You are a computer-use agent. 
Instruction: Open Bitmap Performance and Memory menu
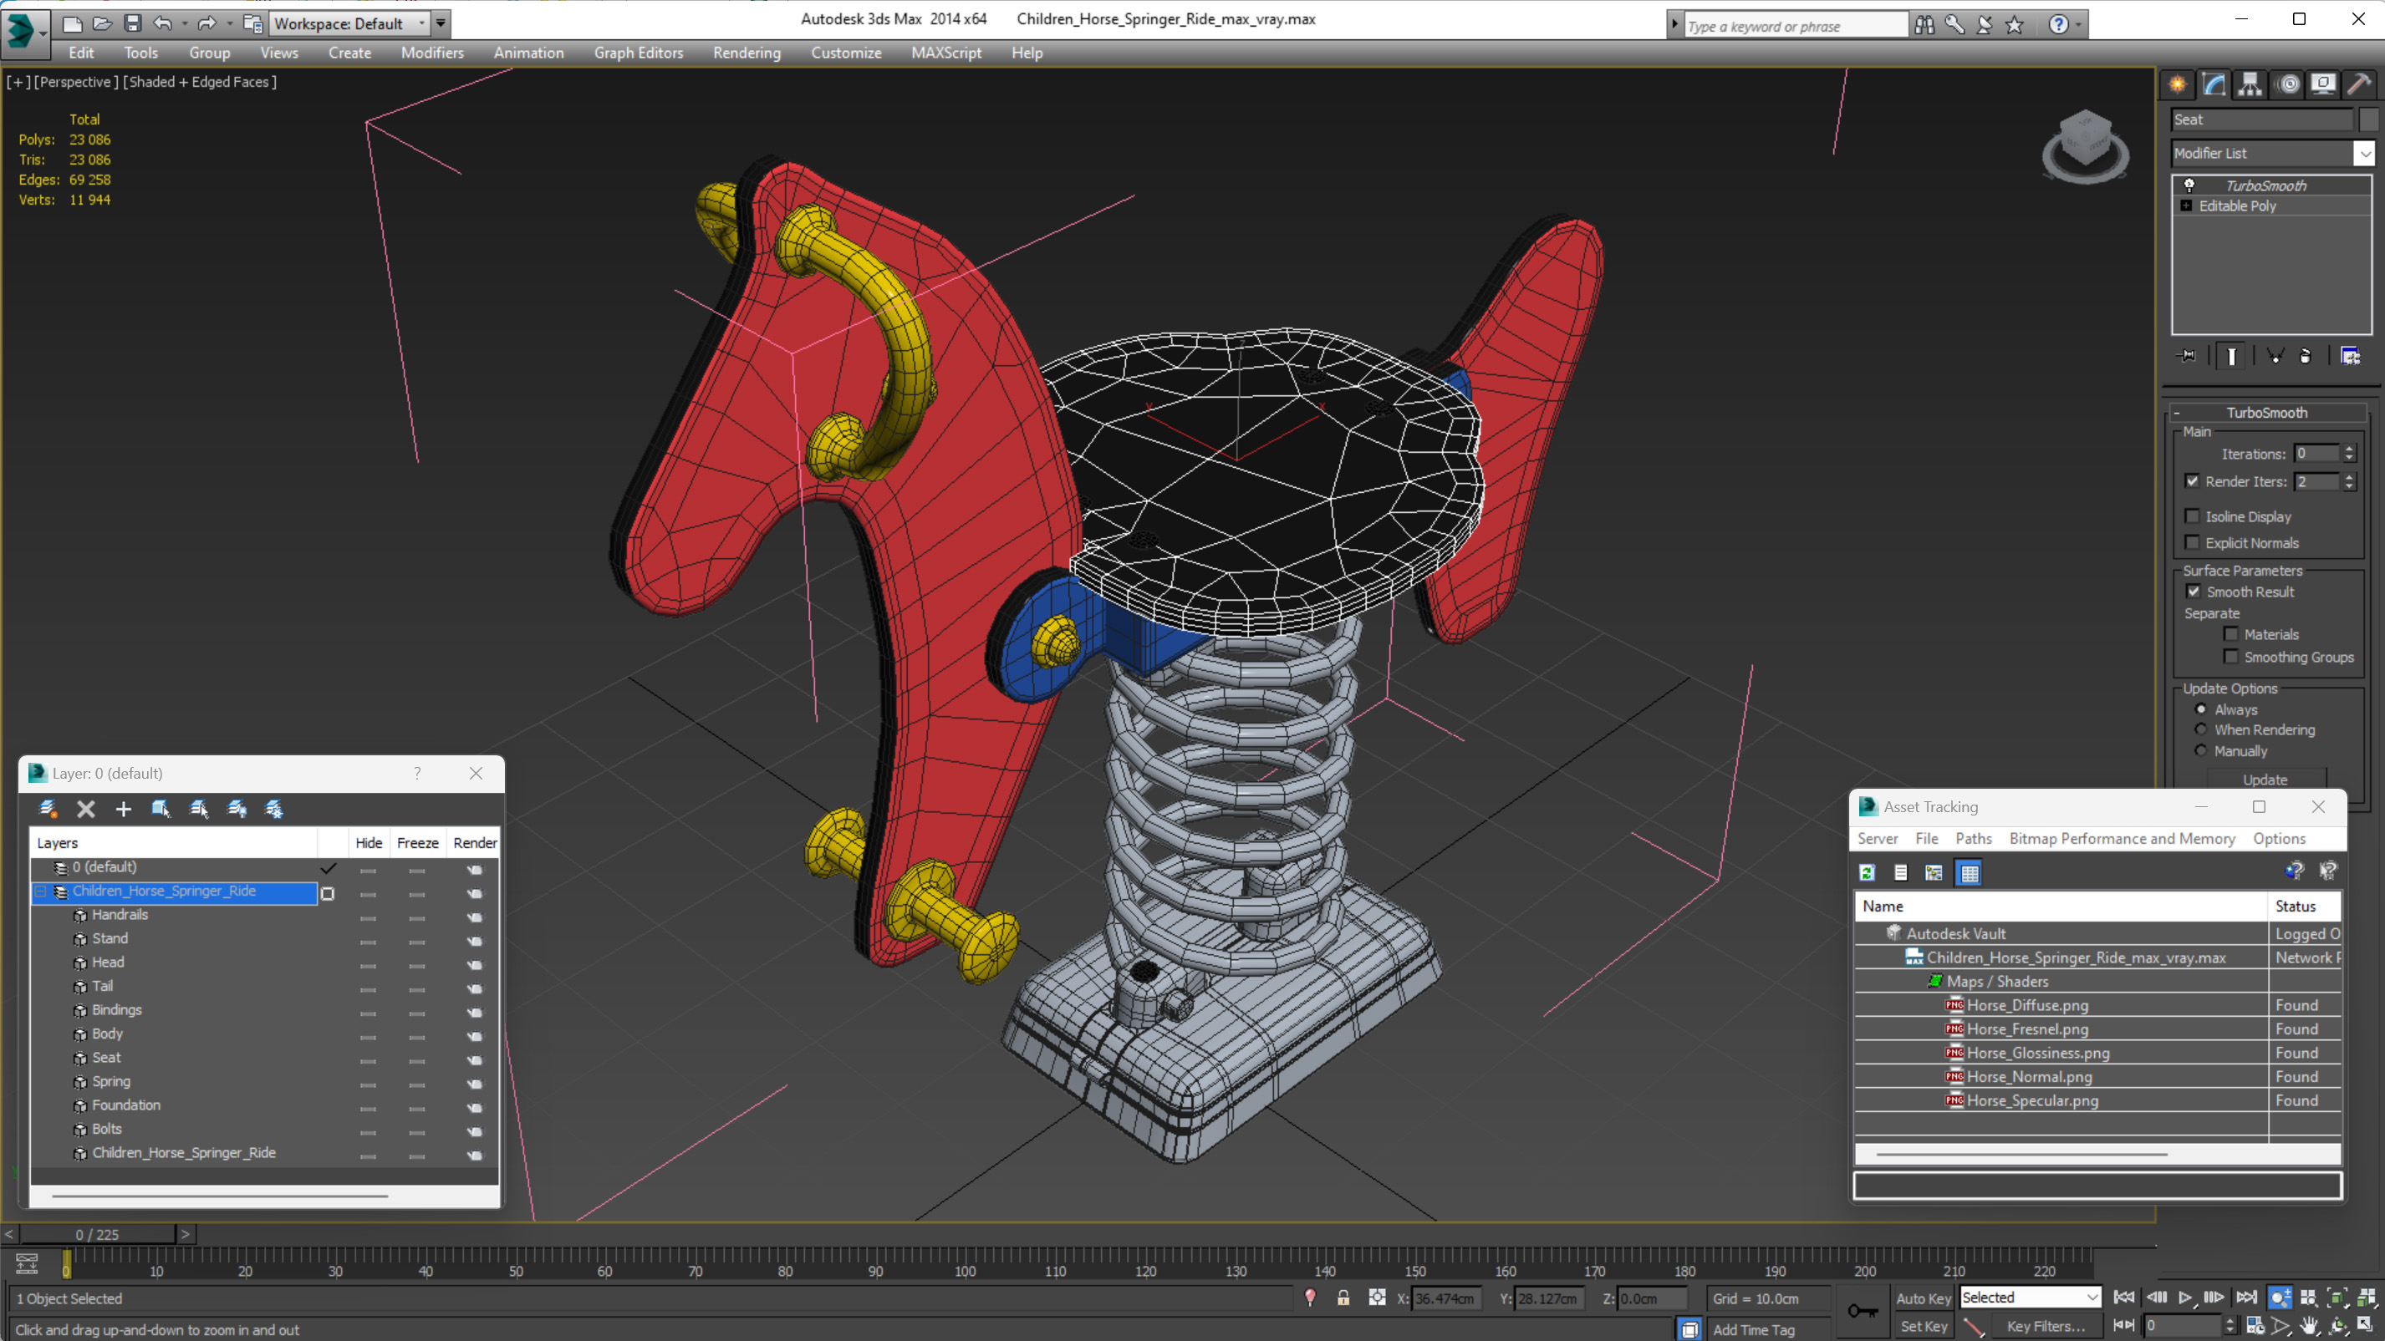click(2122, 839)
